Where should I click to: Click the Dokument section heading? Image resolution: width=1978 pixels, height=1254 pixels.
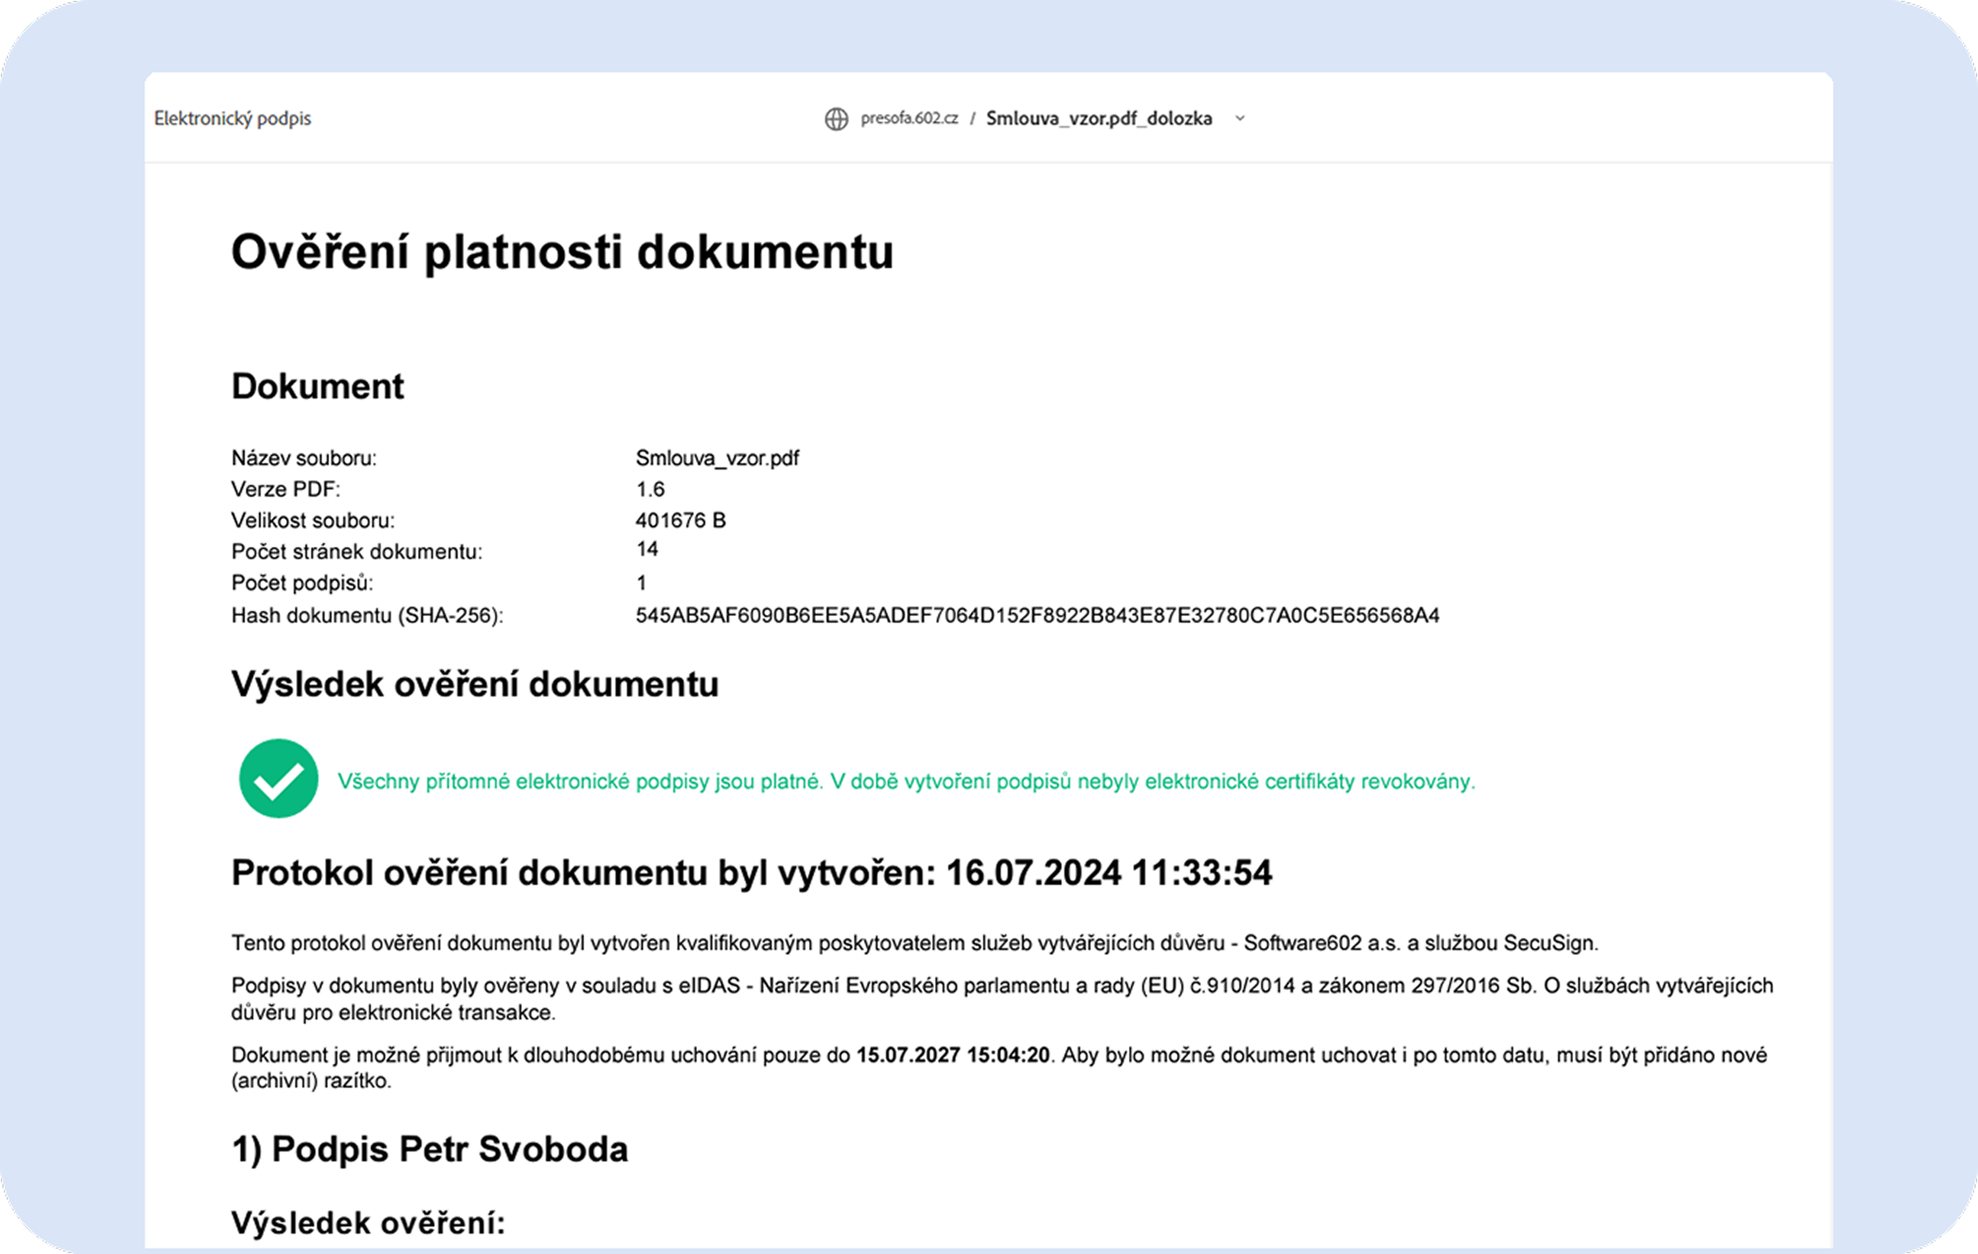pyautogui.click(x=318, y=386)
